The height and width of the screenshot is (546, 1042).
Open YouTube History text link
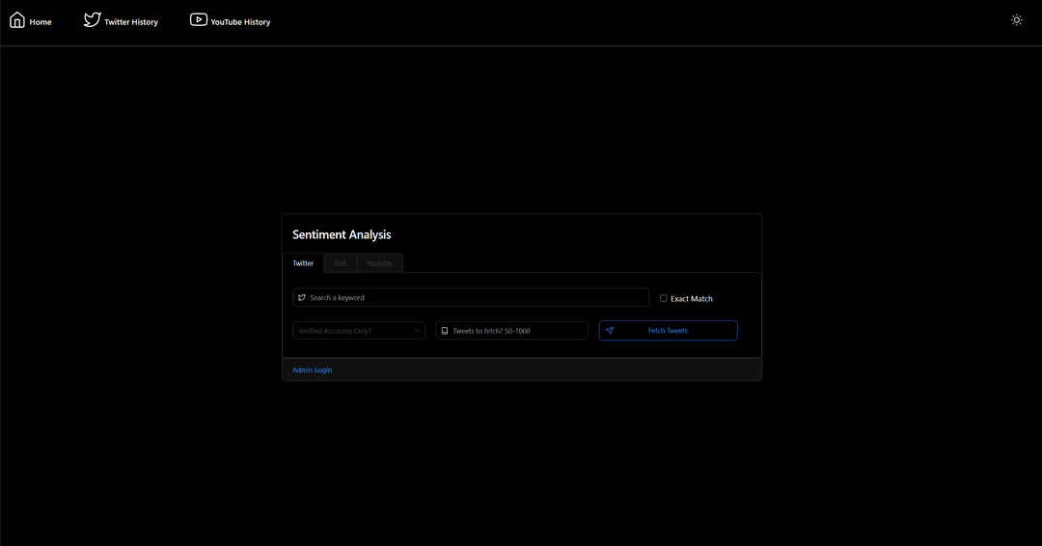[x=240, y=22]
